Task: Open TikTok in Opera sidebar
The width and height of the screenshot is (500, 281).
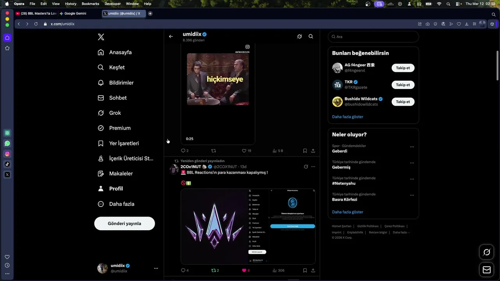Action: [x=7, y=164]
